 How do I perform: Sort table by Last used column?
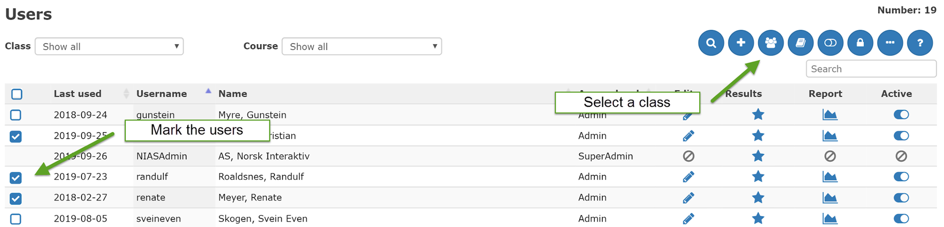pyautogui.click(x=78, y=94)
